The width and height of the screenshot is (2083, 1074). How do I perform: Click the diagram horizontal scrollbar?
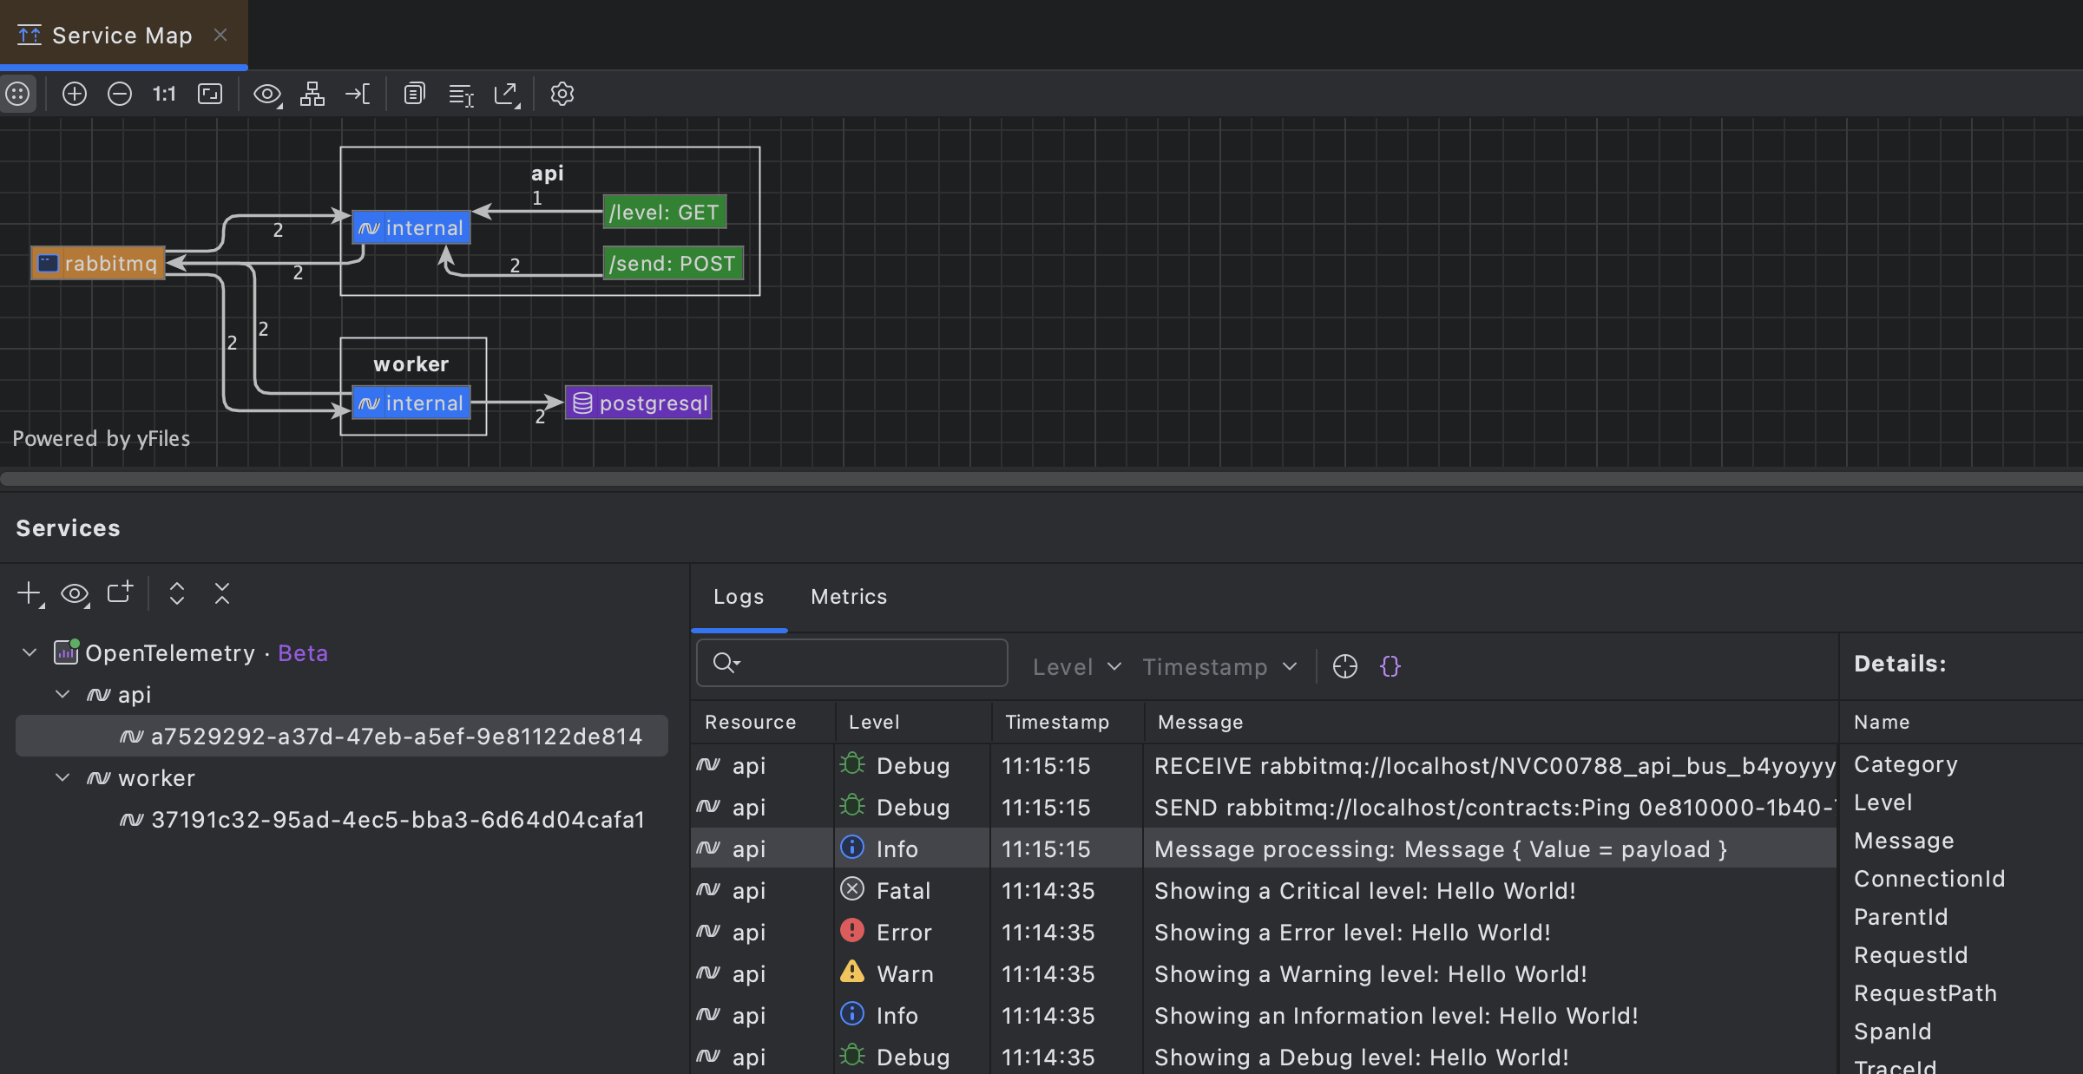click(x=1041, y=479)
